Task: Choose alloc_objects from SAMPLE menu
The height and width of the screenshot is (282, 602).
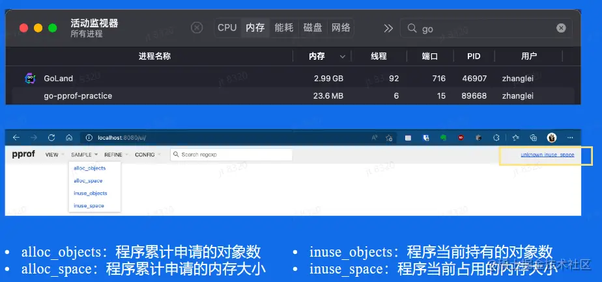Action: tap(89, 168)
